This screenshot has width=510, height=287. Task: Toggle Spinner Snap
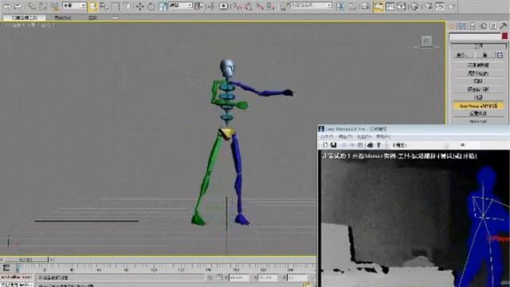tap(271, 6)
